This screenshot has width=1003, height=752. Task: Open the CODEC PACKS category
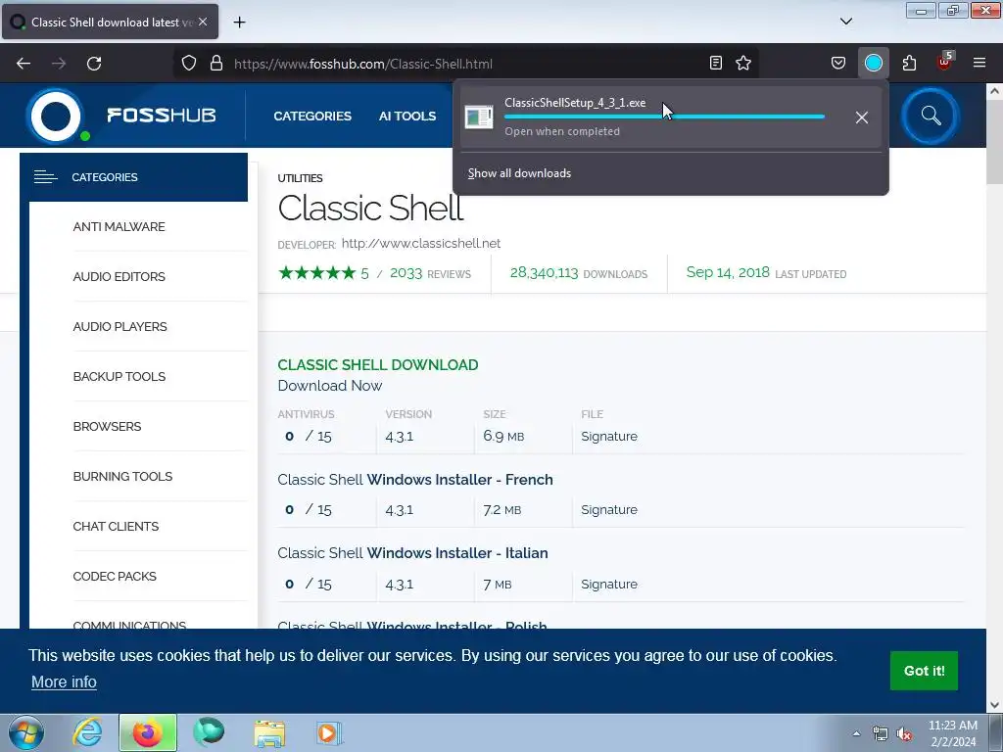[x=115, y=576]
